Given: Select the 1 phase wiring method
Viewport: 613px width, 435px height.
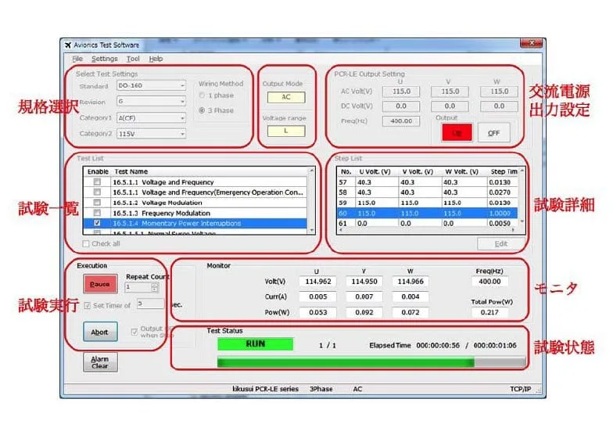Looking at the screenshot, I should 203,95.
